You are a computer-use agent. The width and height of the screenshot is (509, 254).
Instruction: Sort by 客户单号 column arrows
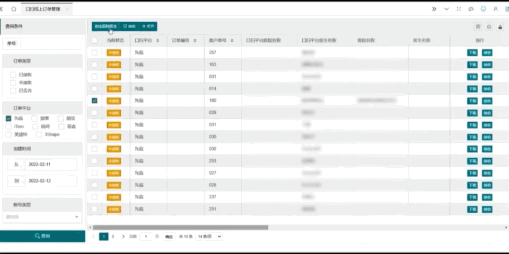[232, 40]
